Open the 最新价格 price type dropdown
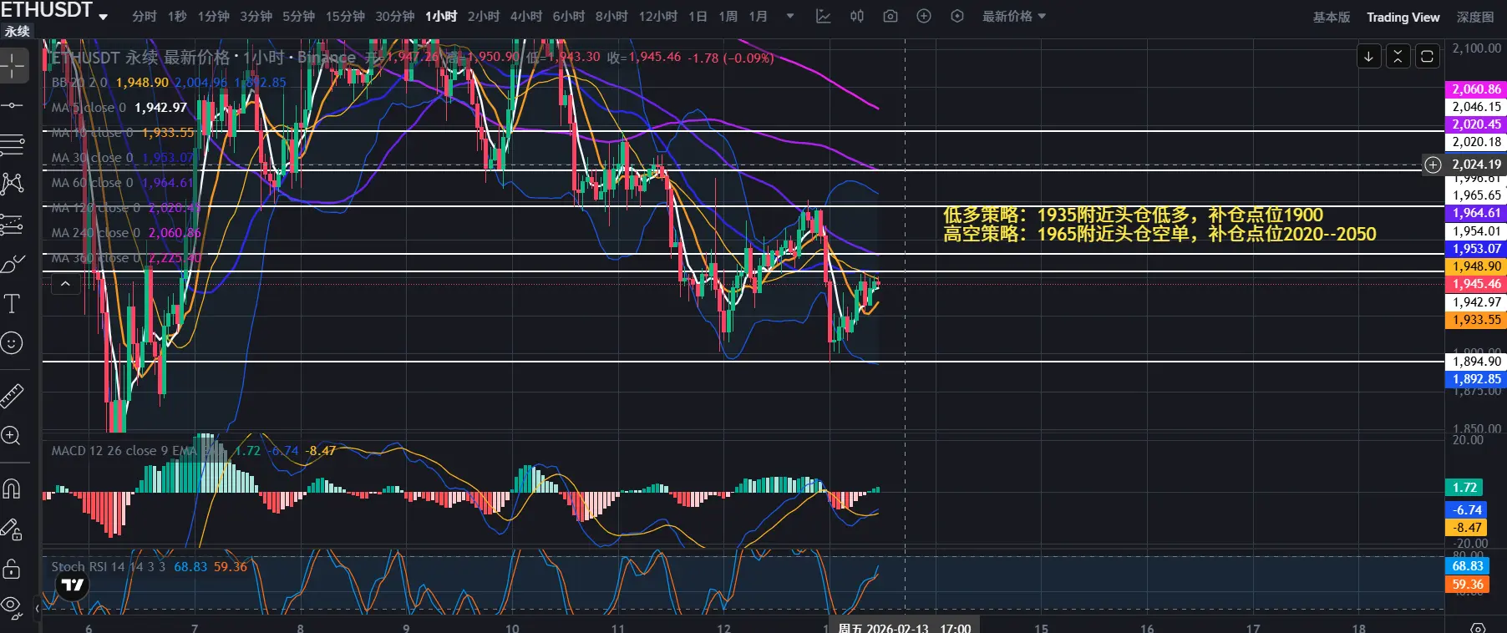The height and width of the screenshot is (633, 1507). [x=1014, y=16]
